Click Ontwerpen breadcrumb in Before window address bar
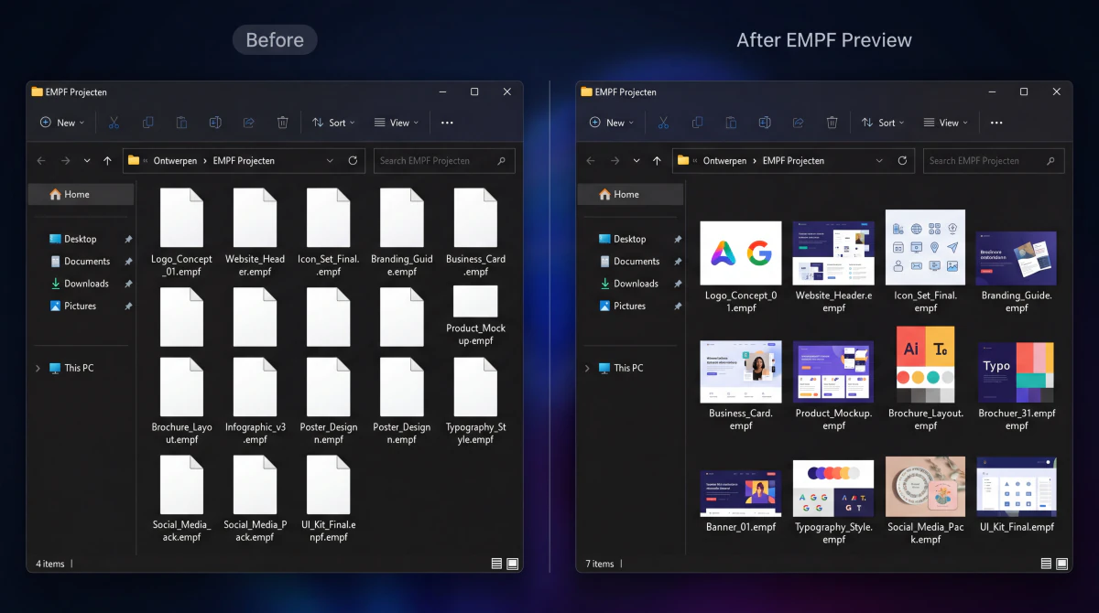This screenshot has width=1099, height=613. [176, 161]
